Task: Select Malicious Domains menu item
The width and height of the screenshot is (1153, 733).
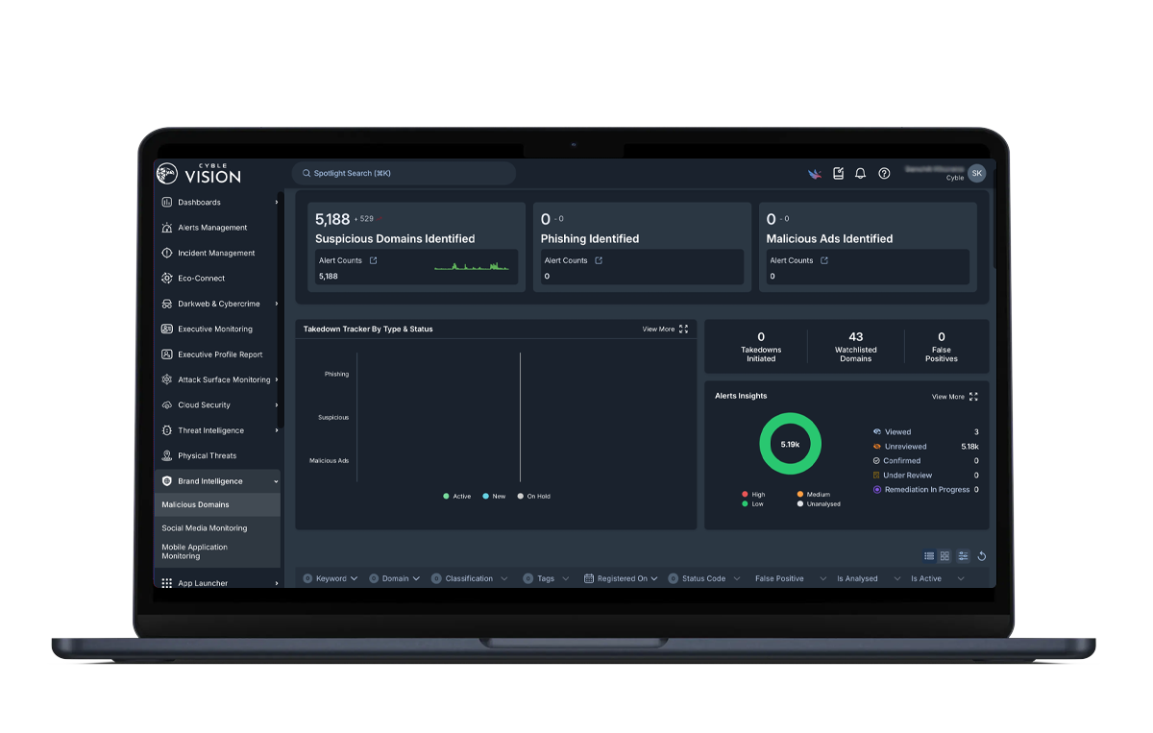Action: click(217, 505)
